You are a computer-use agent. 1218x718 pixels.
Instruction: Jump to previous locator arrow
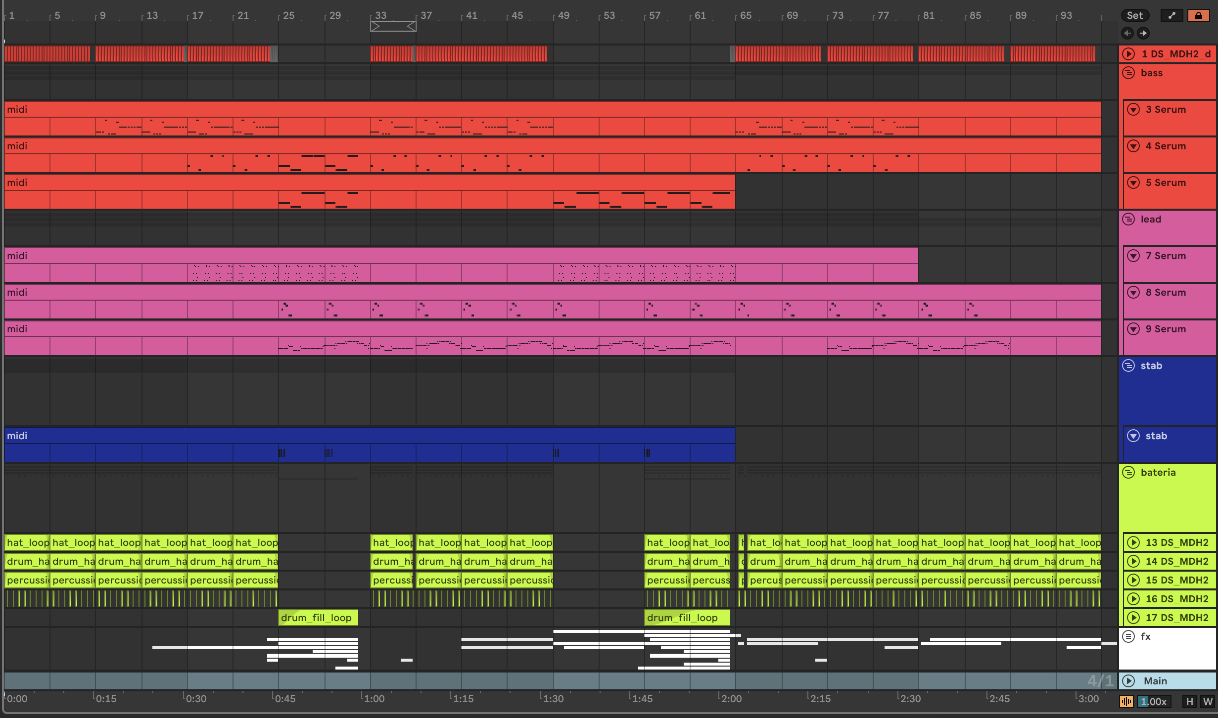pyautogui.click(x=1127, y=33)
